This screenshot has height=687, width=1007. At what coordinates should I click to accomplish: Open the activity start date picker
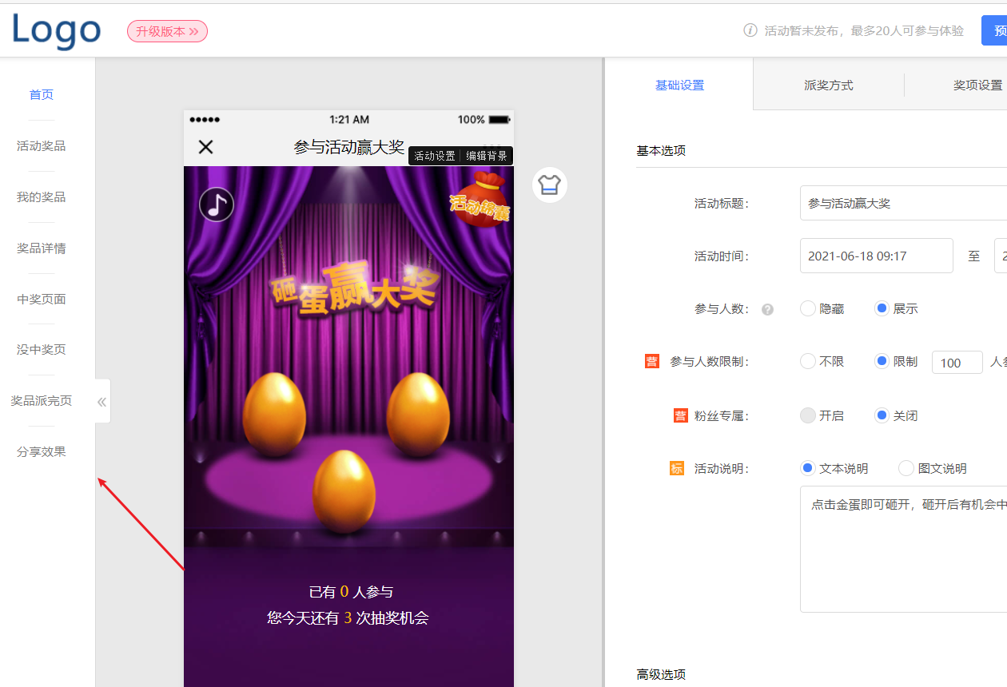click(876, 256)
